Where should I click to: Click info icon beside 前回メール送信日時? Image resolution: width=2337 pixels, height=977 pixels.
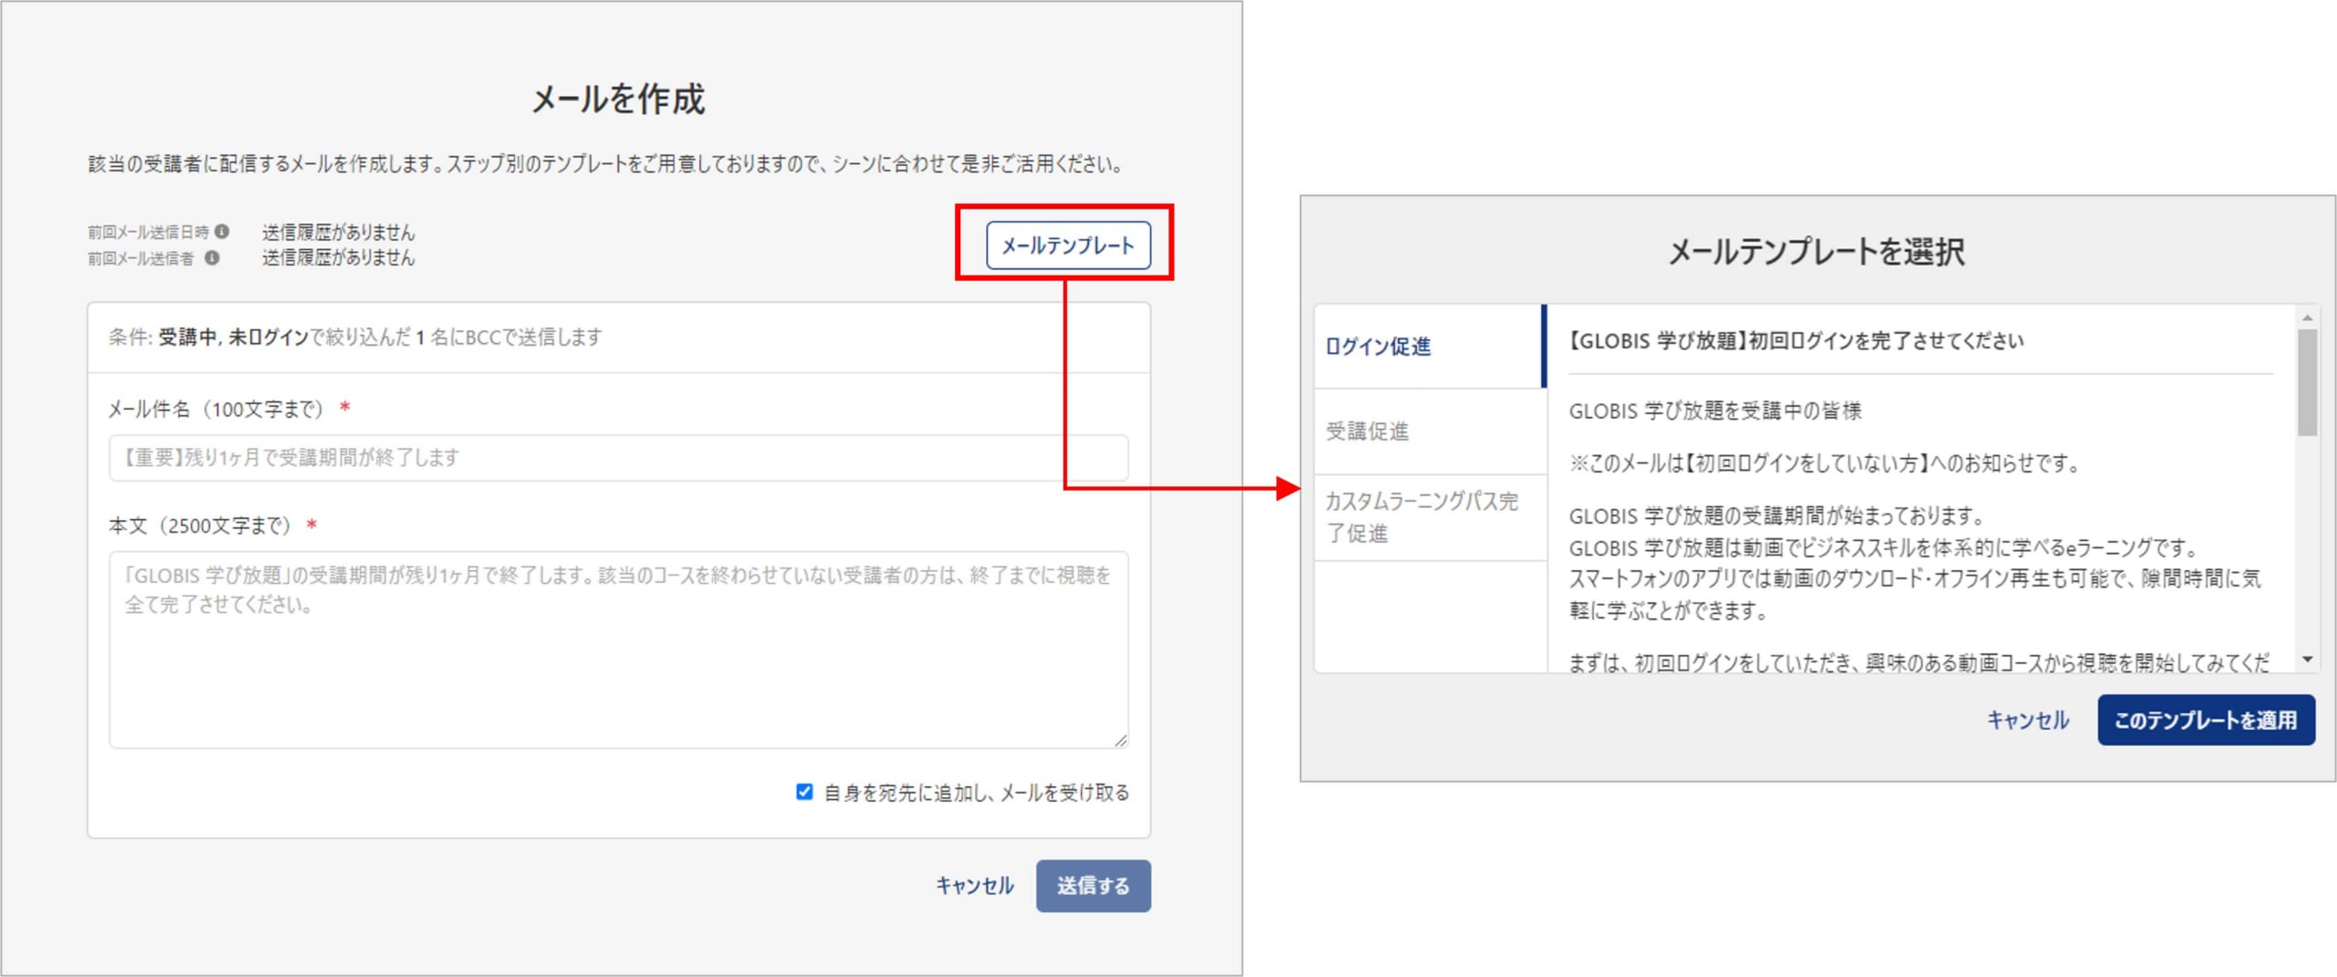pyautogui.click(x=222, y=232)
